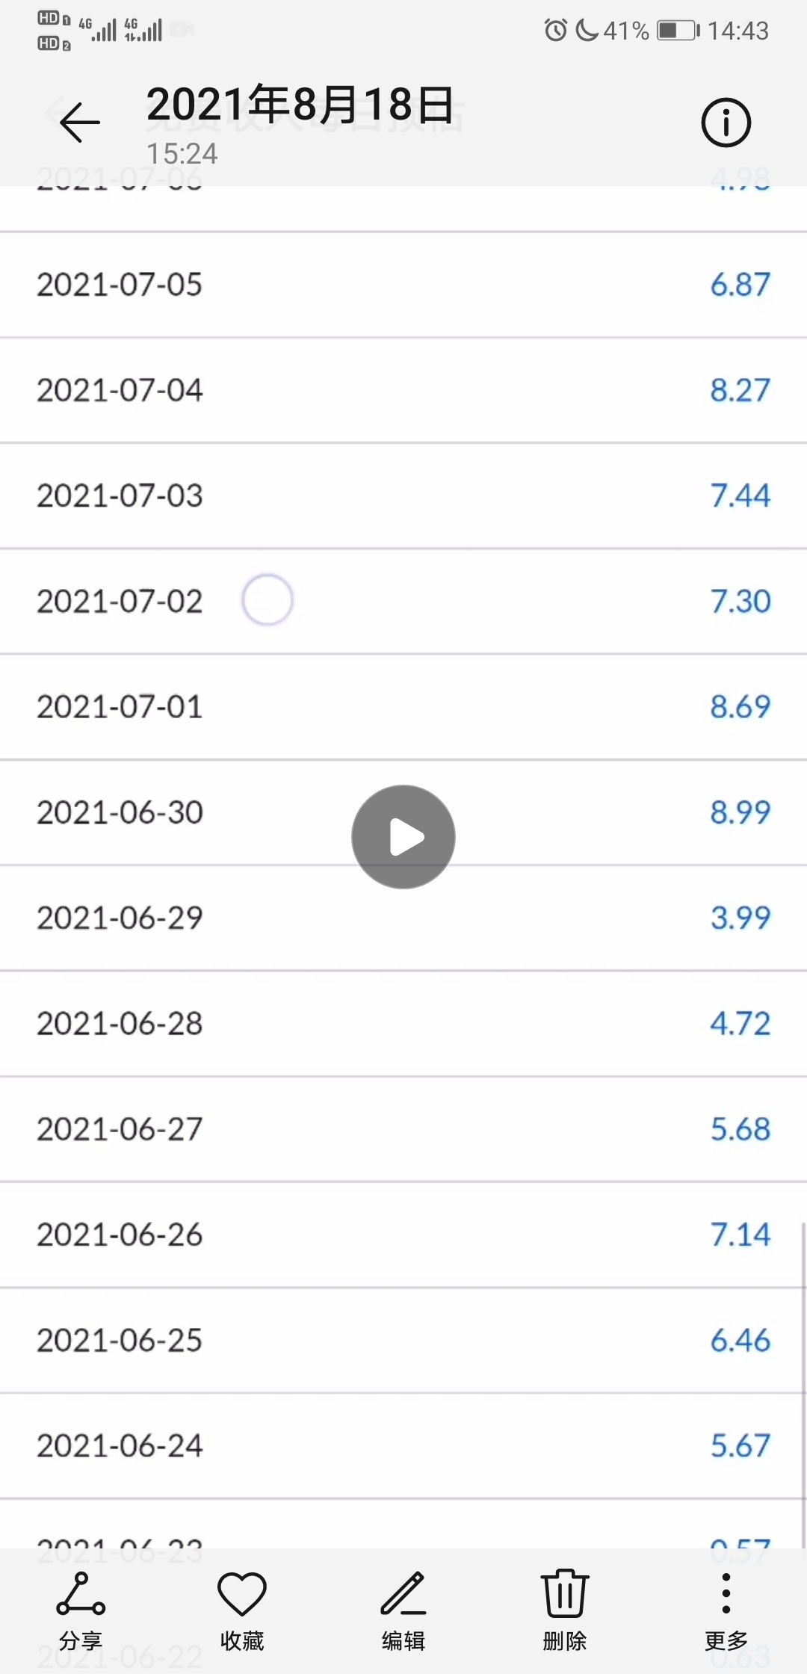Tap the alarm clock status icon
Viewport: 807px width, 1674px height.
(x=555, y=31)
